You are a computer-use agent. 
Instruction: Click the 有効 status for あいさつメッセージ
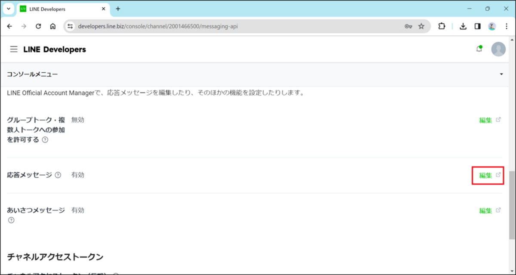click(78, 210)
